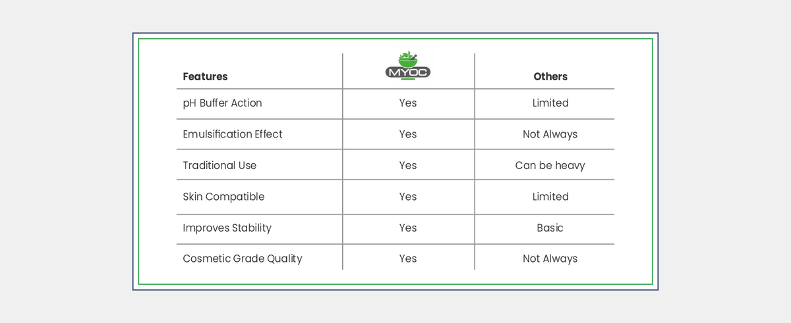Click the Basic cell under Others
This screenshot has width=791, height=323.
550,228
